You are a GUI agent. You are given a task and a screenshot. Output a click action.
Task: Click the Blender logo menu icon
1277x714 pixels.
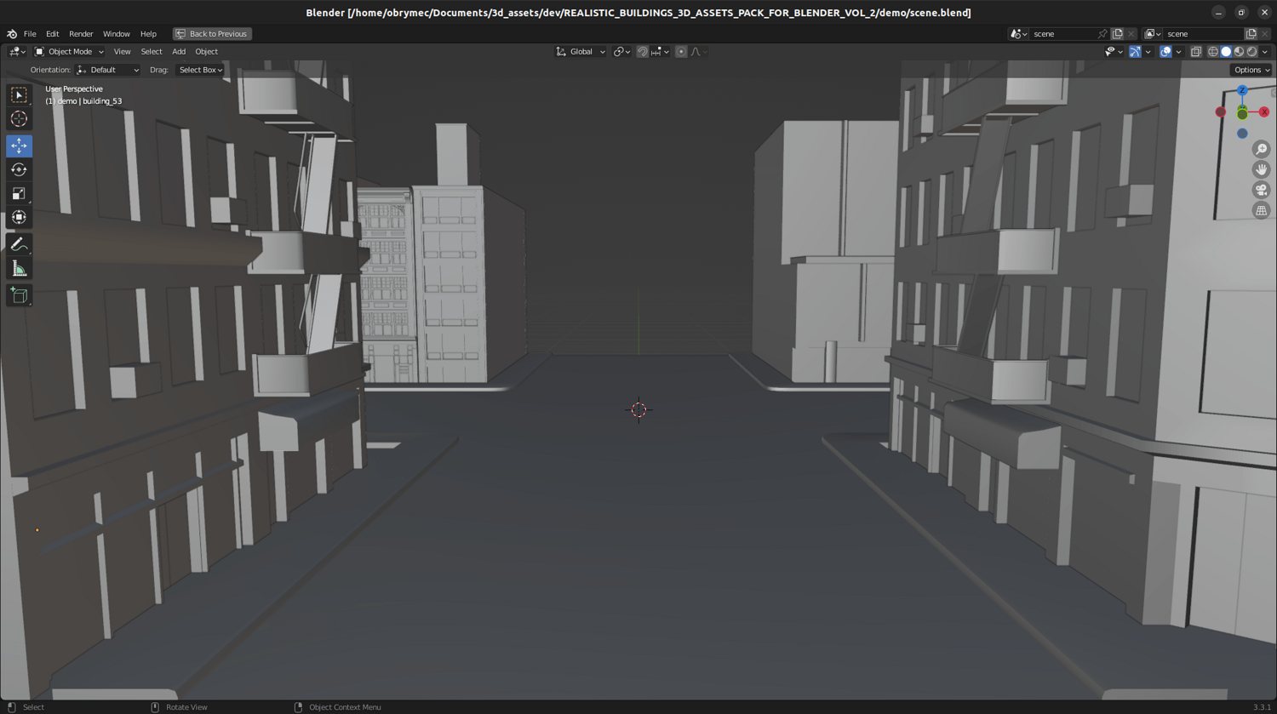click(x=12, y=34)
